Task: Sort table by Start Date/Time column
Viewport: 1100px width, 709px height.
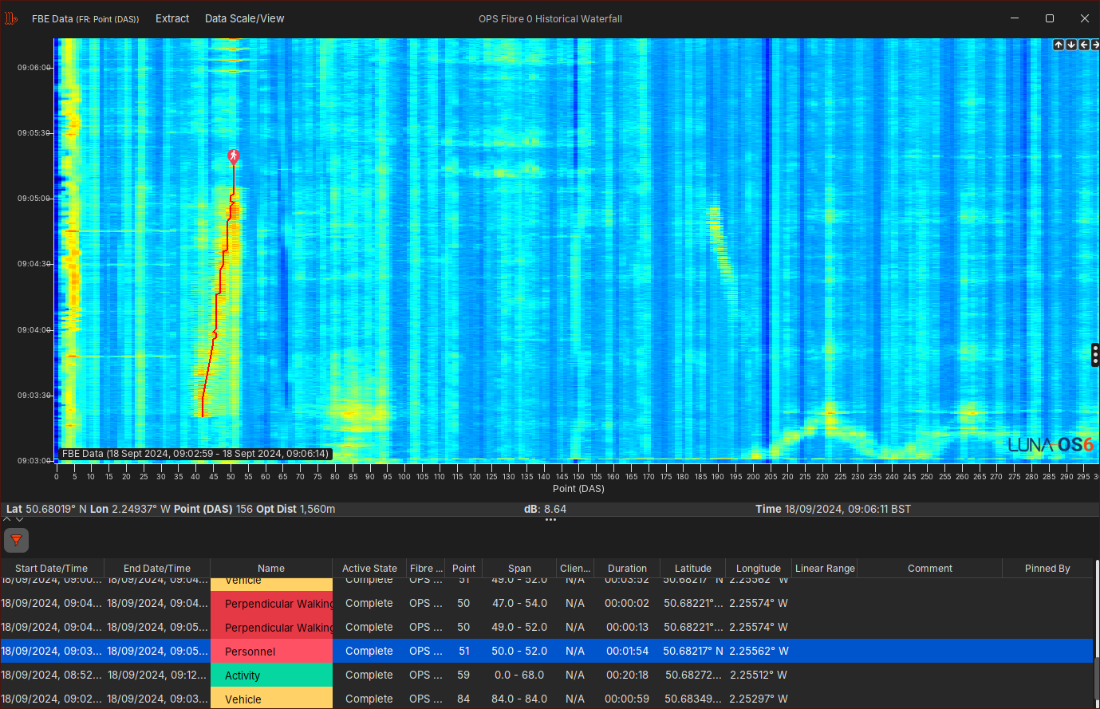Action: (x=52, y=569)
